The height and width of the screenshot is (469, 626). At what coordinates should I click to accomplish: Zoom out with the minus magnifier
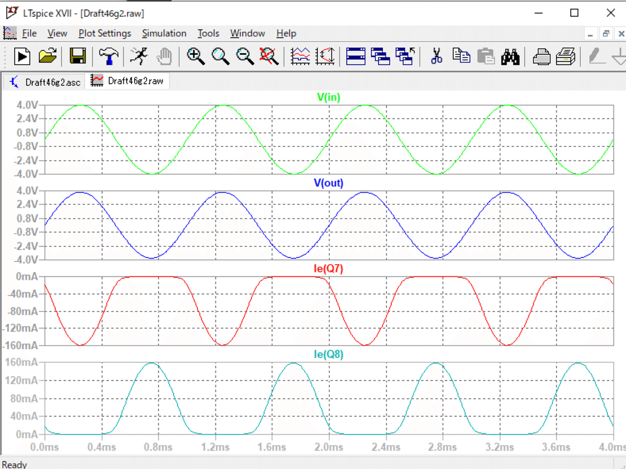pyautogui.click(x=245, y=56)
